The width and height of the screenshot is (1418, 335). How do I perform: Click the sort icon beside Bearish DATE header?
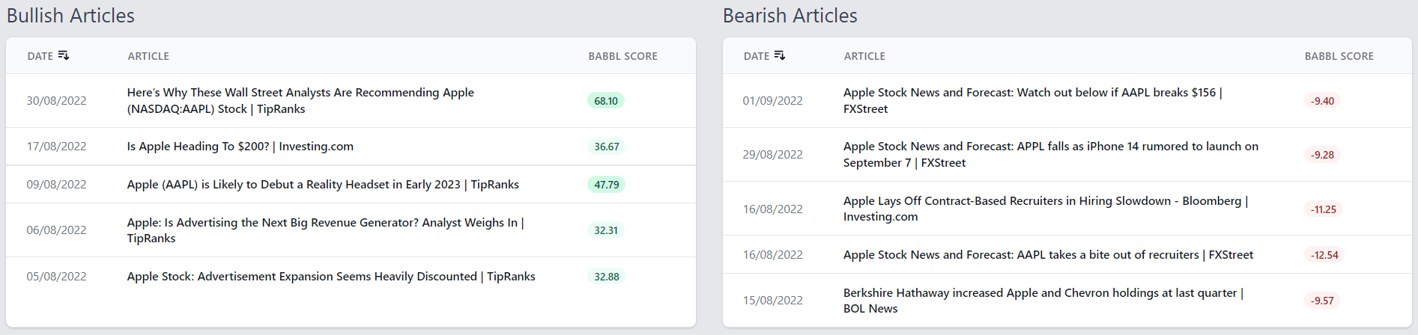click(780, 55)
